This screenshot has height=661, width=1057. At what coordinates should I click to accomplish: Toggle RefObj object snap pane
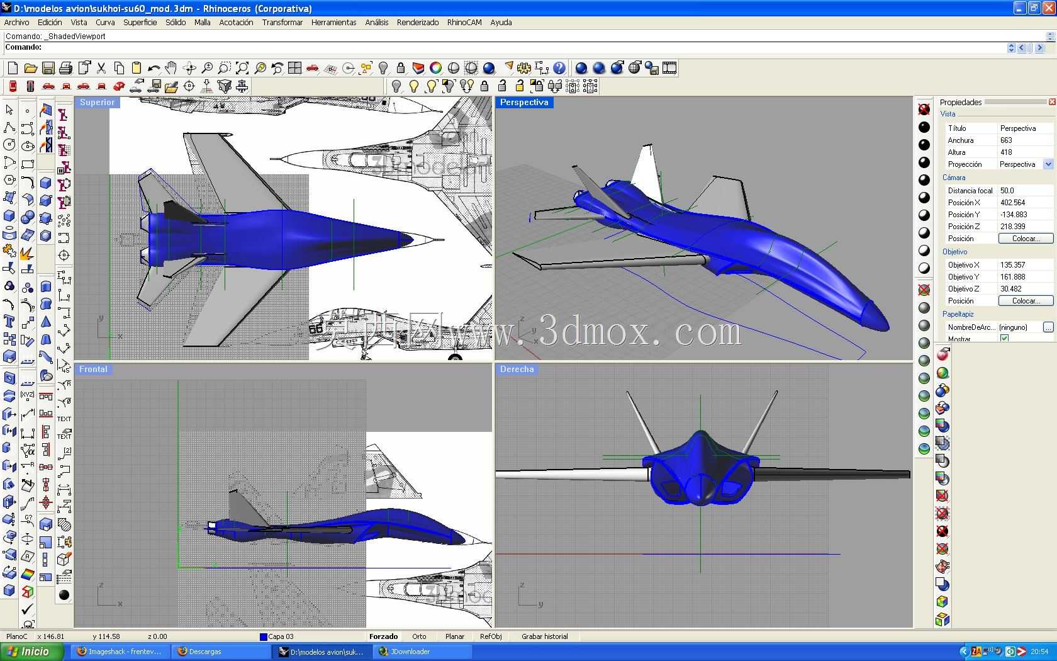tap(491, 636)
